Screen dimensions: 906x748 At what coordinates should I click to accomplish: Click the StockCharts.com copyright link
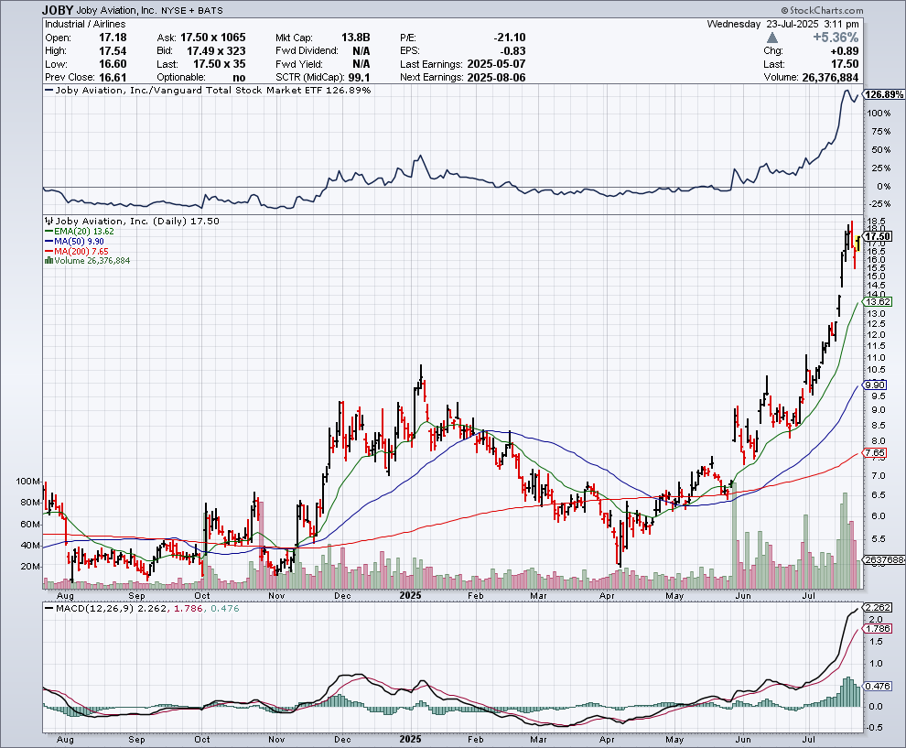(822, 10)
